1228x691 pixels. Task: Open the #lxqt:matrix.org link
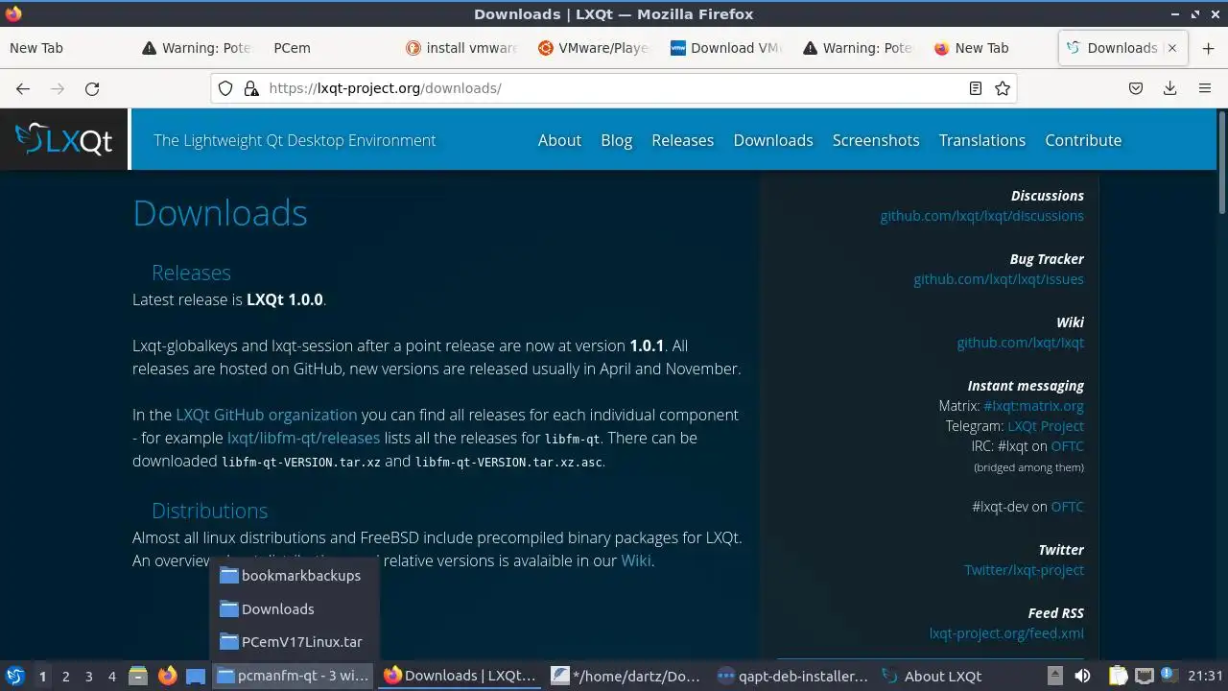(1033, 406)
